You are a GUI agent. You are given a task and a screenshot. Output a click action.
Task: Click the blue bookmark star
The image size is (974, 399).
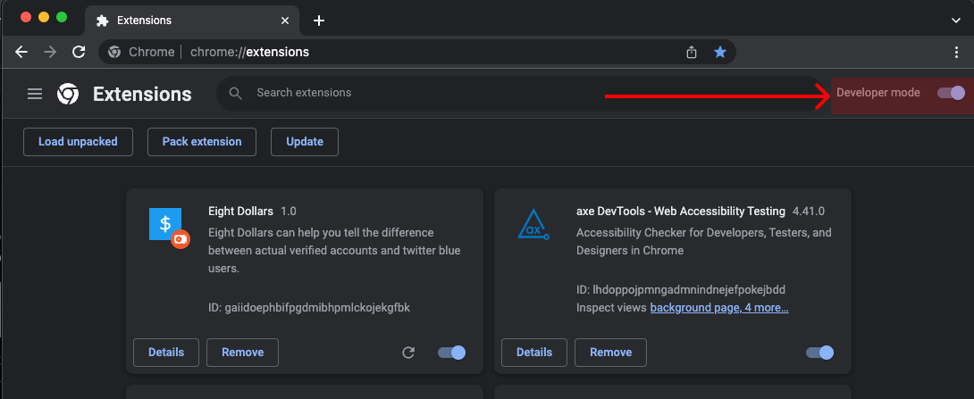(720, 52)
